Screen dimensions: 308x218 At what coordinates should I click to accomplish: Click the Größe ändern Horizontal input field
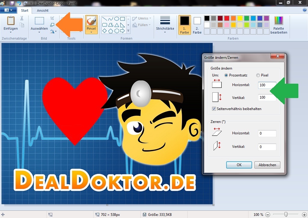coord(267,85)
